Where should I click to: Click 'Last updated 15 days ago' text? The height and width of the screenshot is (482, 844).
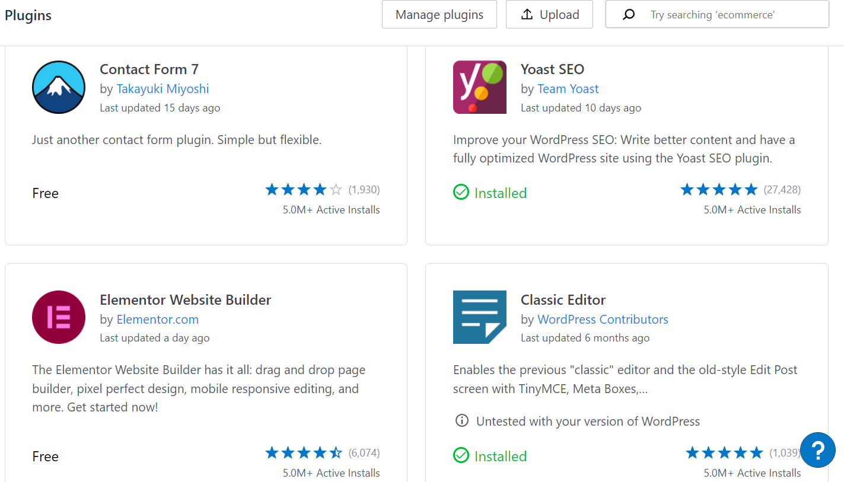click(x=160, y=108)
